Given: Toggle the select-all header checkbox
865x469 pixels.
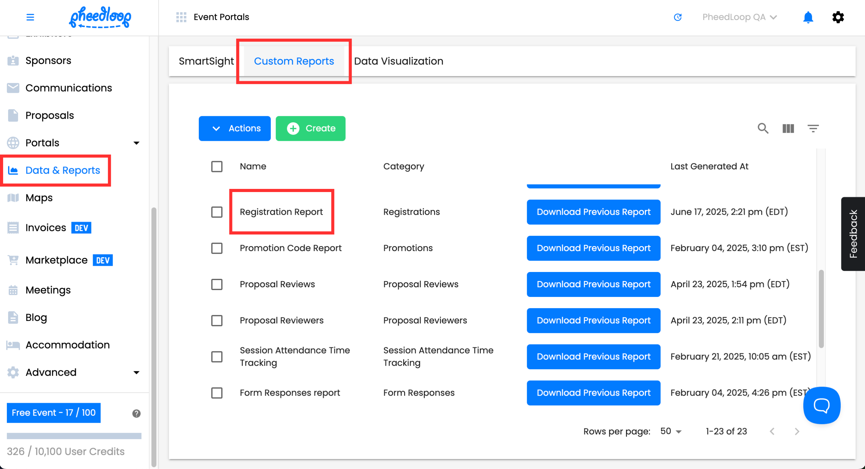Looking at the screenshot, I should pos(217,166).
